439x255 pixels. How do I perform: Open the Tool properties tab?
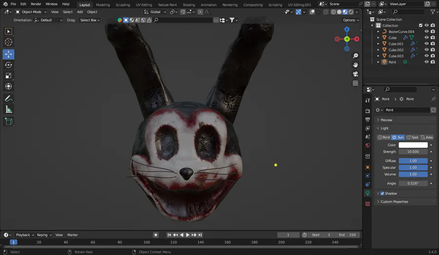[x=368, y=100]
